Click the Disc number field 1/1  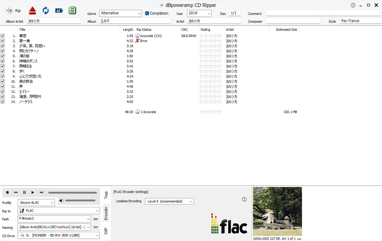coord(235,13)
